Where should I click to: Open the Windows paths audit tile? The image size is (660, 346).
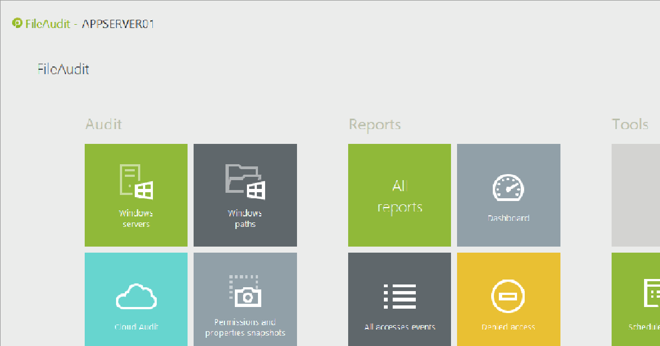(245, 195)
